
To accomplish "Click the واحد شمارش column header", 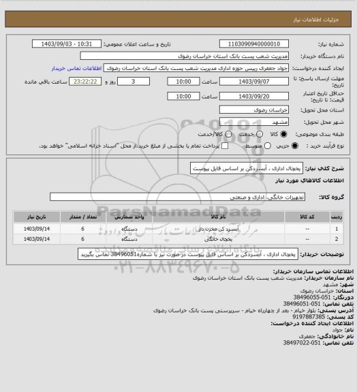I will point(129,217).
